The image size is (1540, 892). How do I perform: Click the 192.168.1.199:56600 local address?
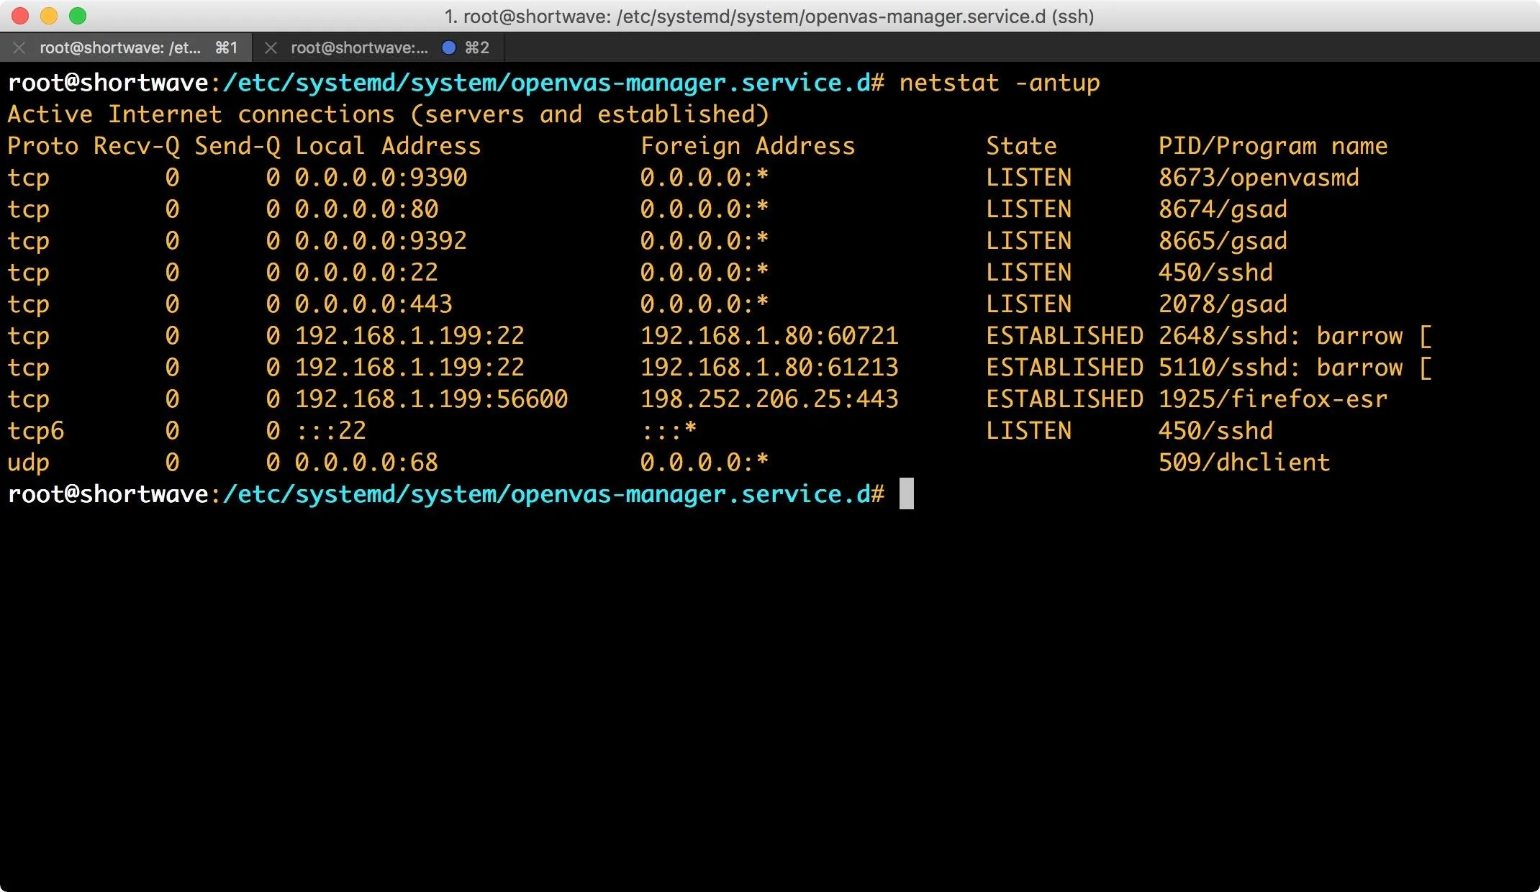[431, 399]
